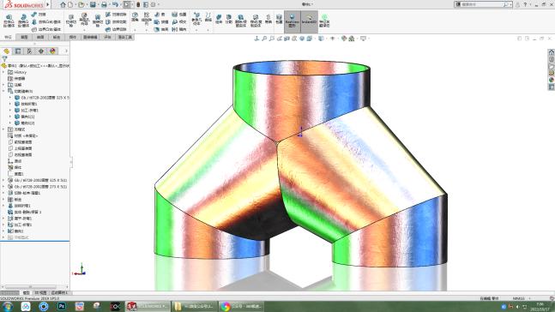Screen dimensions: 555x312
Task: Select the Split tool
Action: [229, 19]
